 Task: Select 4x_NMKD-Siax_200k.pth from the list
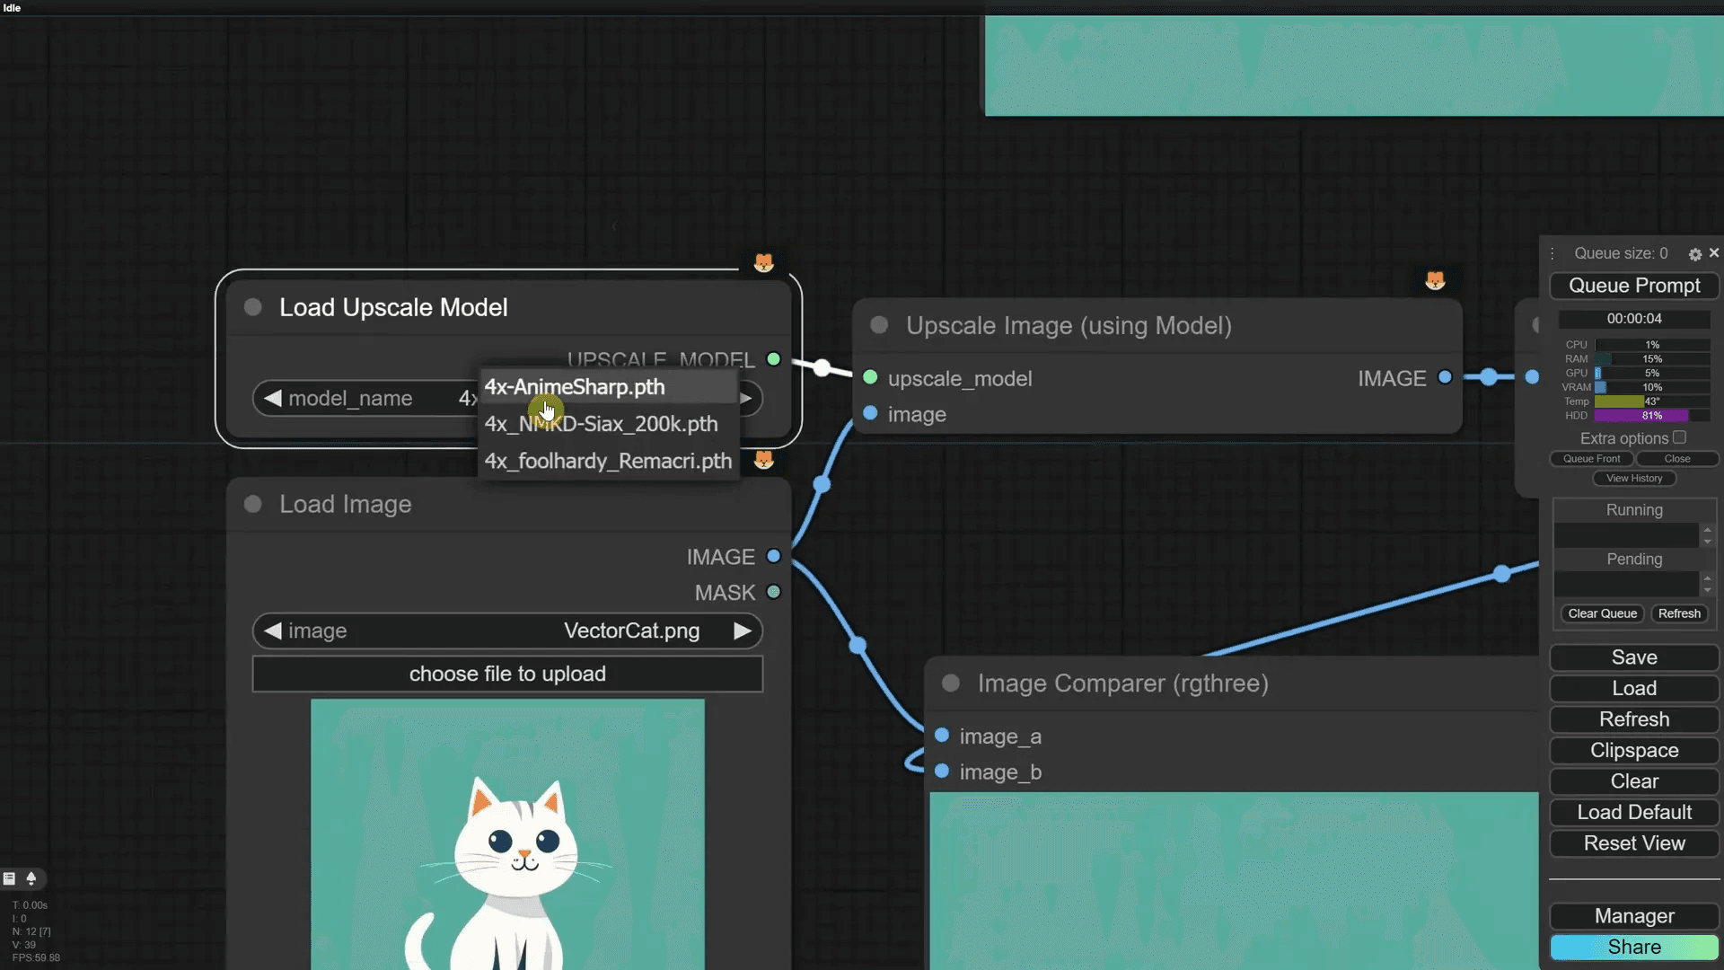click(601, 424)
